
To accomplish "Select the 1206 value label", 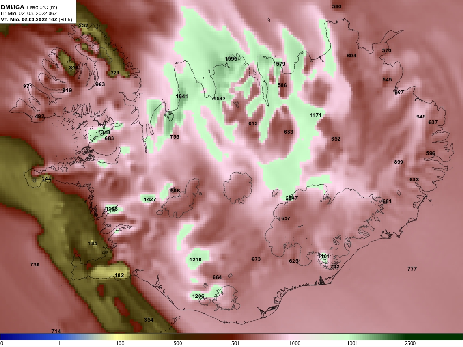I will pos(198,296).
